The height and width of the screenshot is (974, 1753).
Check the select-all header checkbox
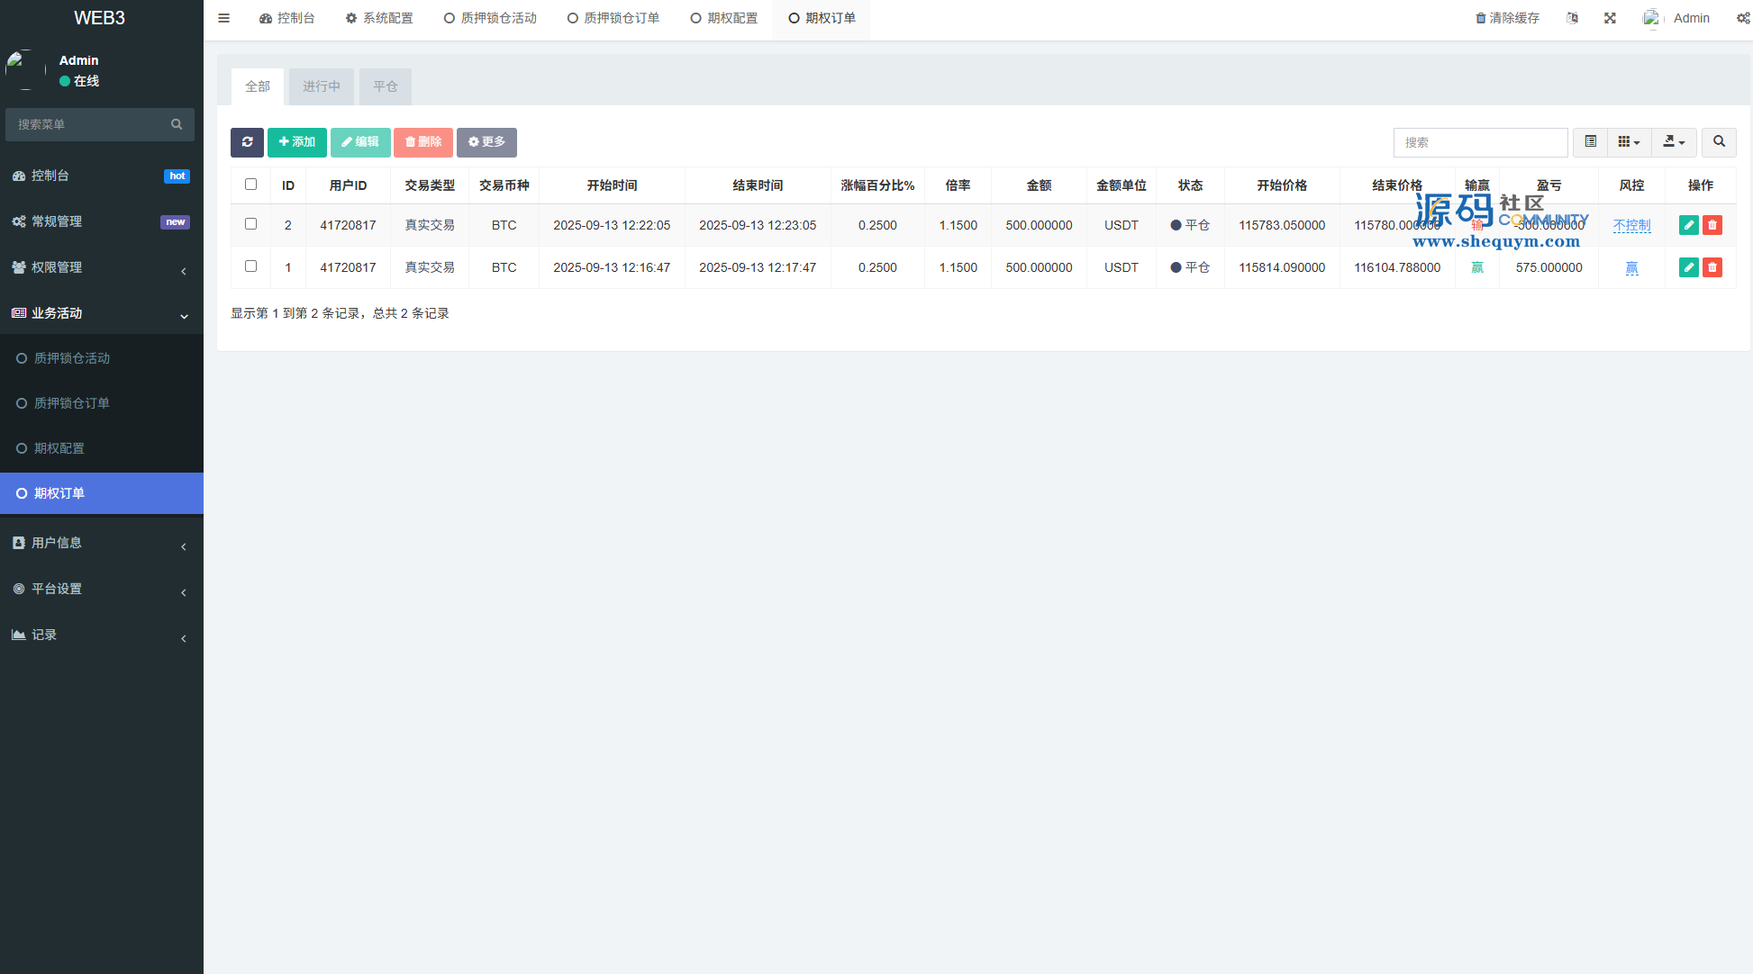coord(251,185)
